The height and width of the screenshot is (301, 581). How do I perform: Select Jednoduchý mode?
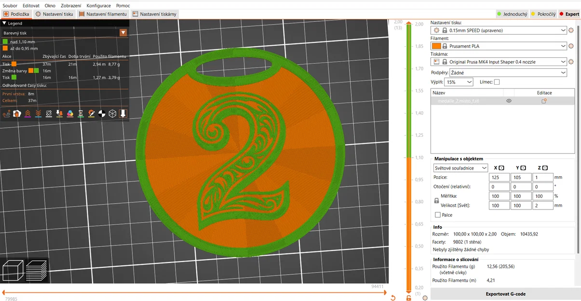point(512,14)
